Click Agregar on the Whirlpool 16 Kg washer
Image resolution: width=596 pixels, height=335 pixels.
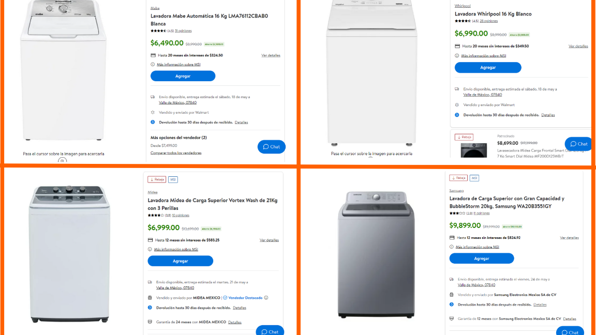488,67
